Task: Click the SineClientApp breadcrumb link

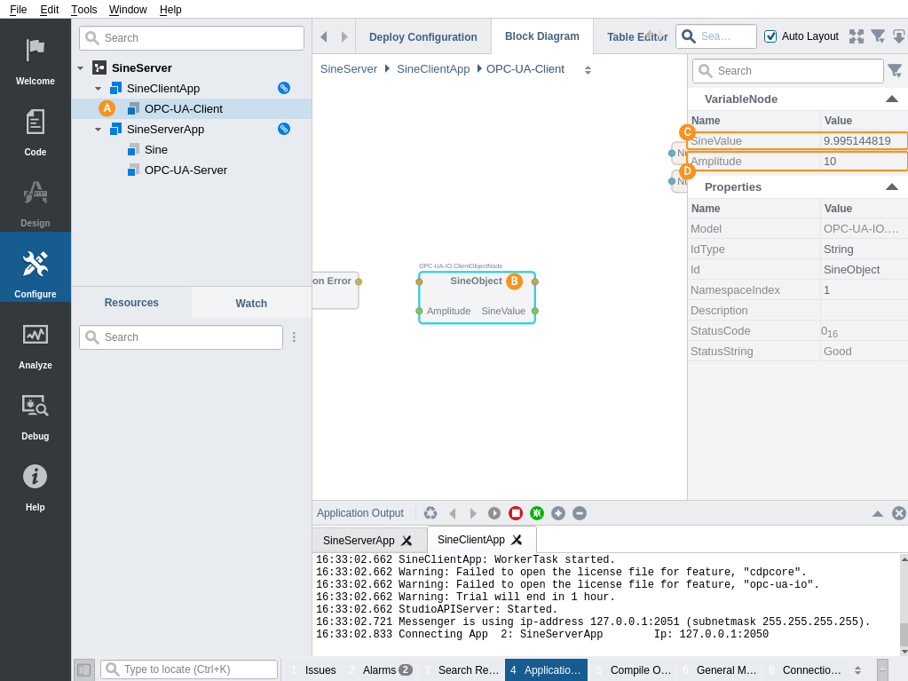Action: [433, 69]
